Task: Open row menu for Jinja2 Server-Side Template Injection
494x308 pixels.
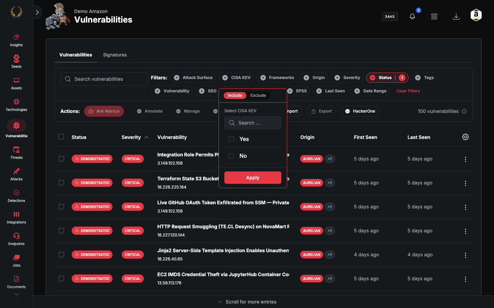Action: point(465,255)
